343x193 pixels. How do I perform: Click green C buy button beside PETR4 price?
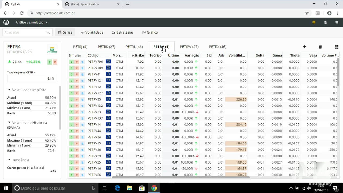pyautogui.click(x=50, y=62)
